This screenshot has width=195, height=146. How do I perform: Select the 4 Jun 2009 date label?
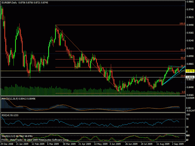115,144
